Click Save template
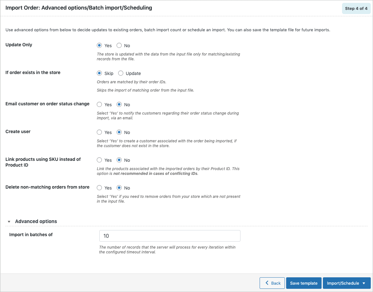The height and width of the screenshot is (292, 373). (x=304, y=283)
